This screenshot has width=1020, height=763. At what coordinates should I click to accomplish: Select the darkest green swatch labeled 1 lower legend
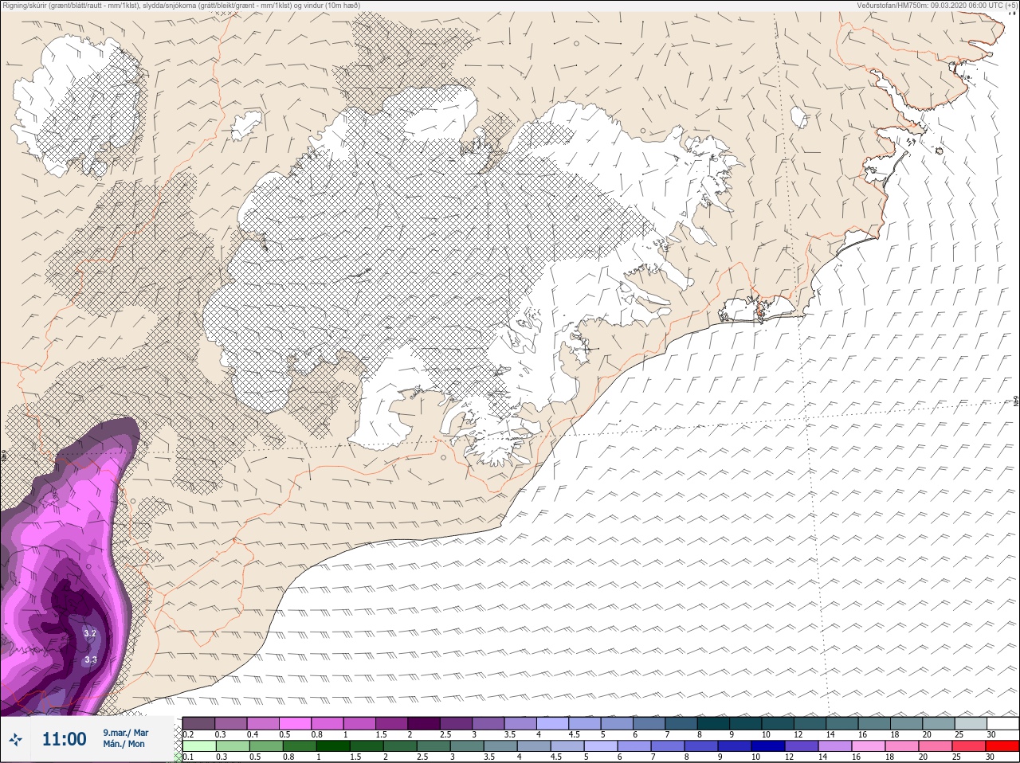pos(333,745)
